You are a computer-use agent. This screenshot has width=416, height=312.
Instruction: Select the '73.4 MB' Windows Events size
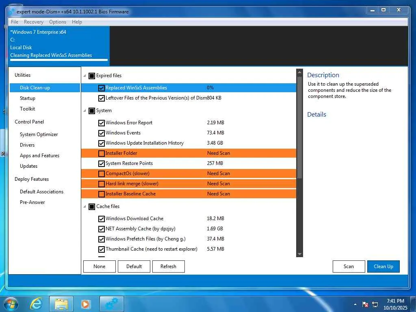pos(215,133)
